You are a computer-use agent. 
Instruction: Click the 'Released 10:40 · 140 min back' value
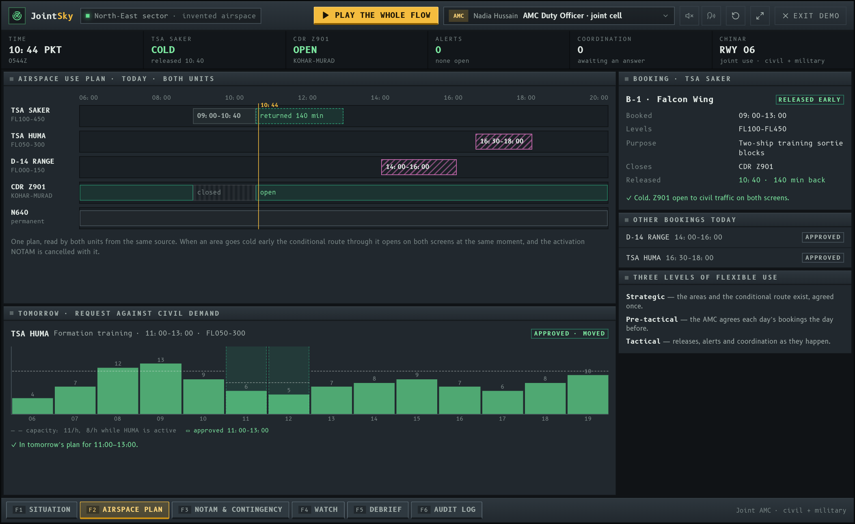click(x=782, y=180)
